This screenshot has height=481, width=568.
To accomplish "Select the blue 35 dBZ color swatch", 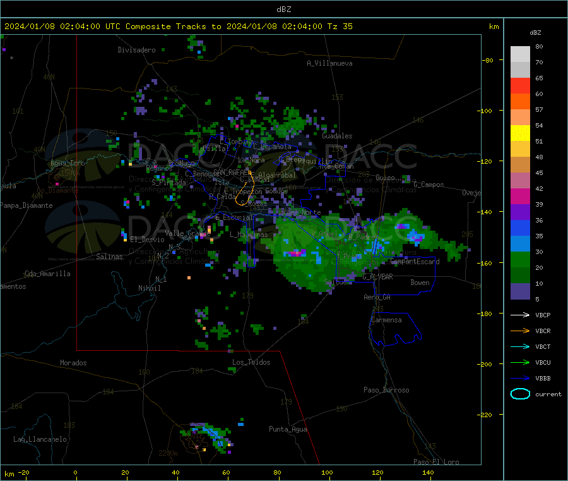I will point(520,228).
